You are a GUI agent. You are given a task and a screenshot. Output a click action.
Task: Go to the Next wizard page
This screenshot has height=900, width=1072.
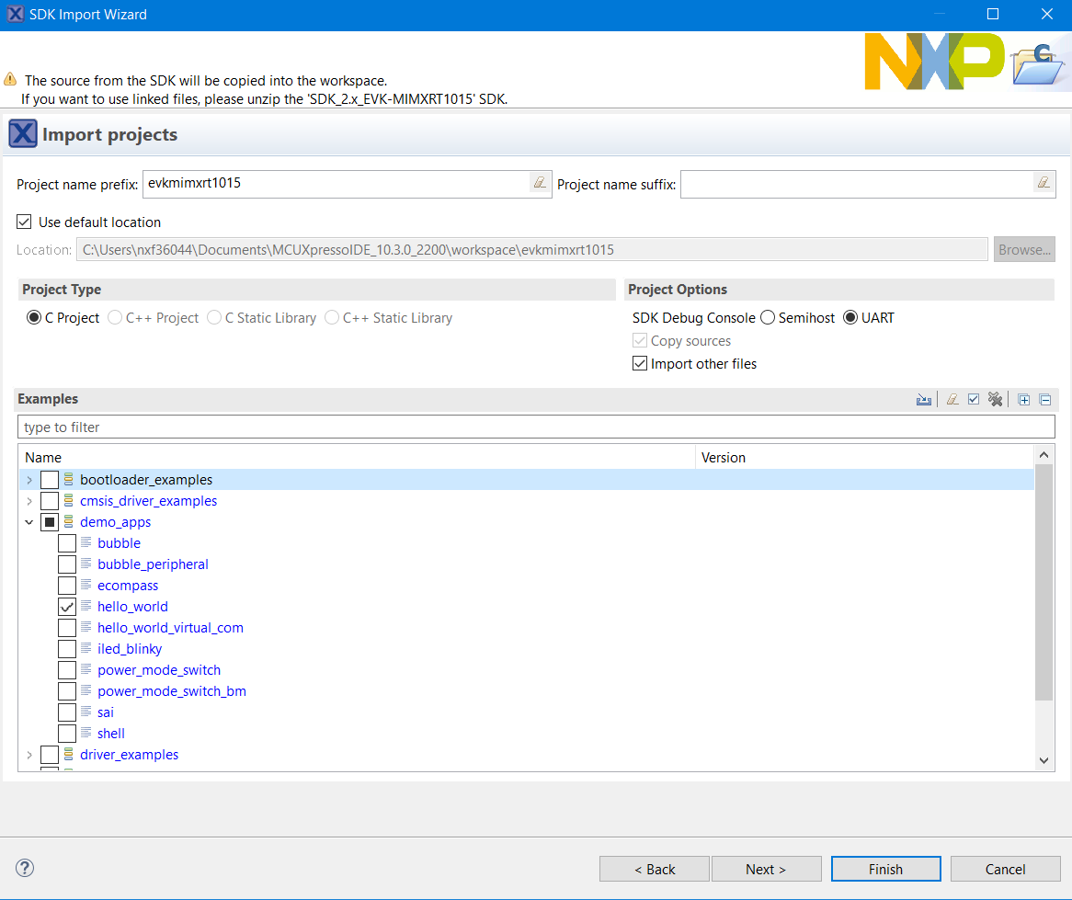click(x=766, y=869)
